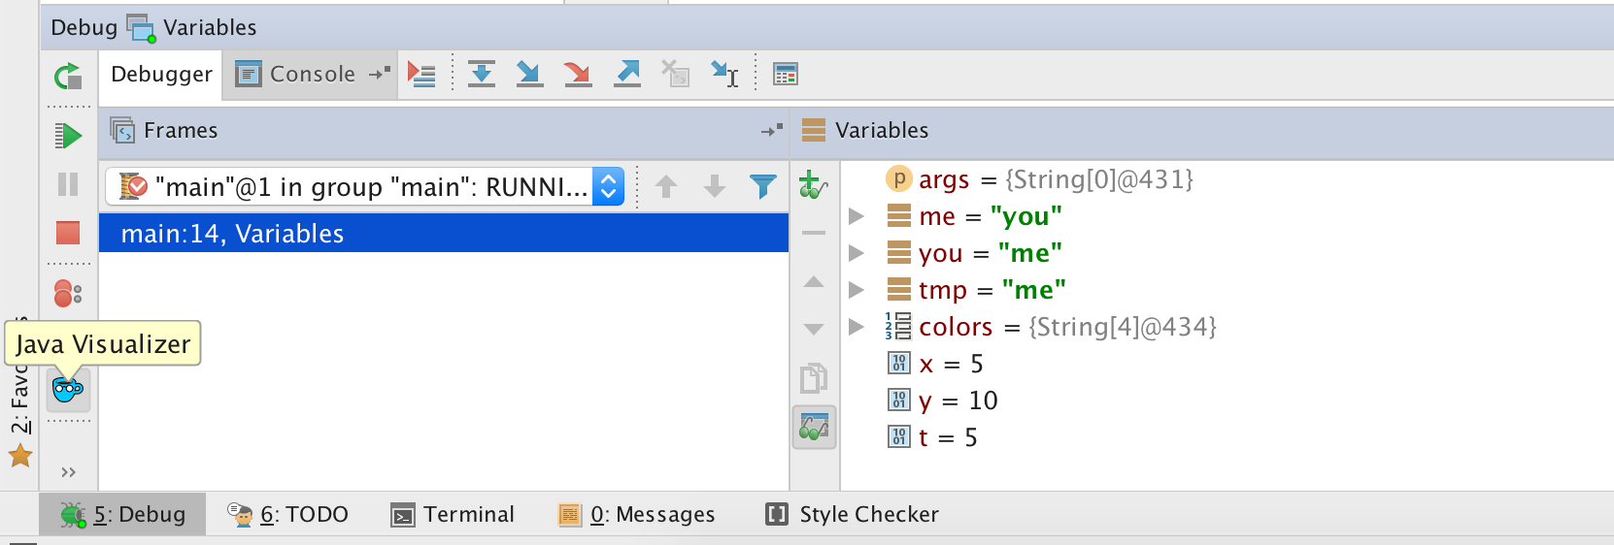This screenshot has height=545, width=1614.
Task: Click the Step Out icon
Action: coord(627,74)
